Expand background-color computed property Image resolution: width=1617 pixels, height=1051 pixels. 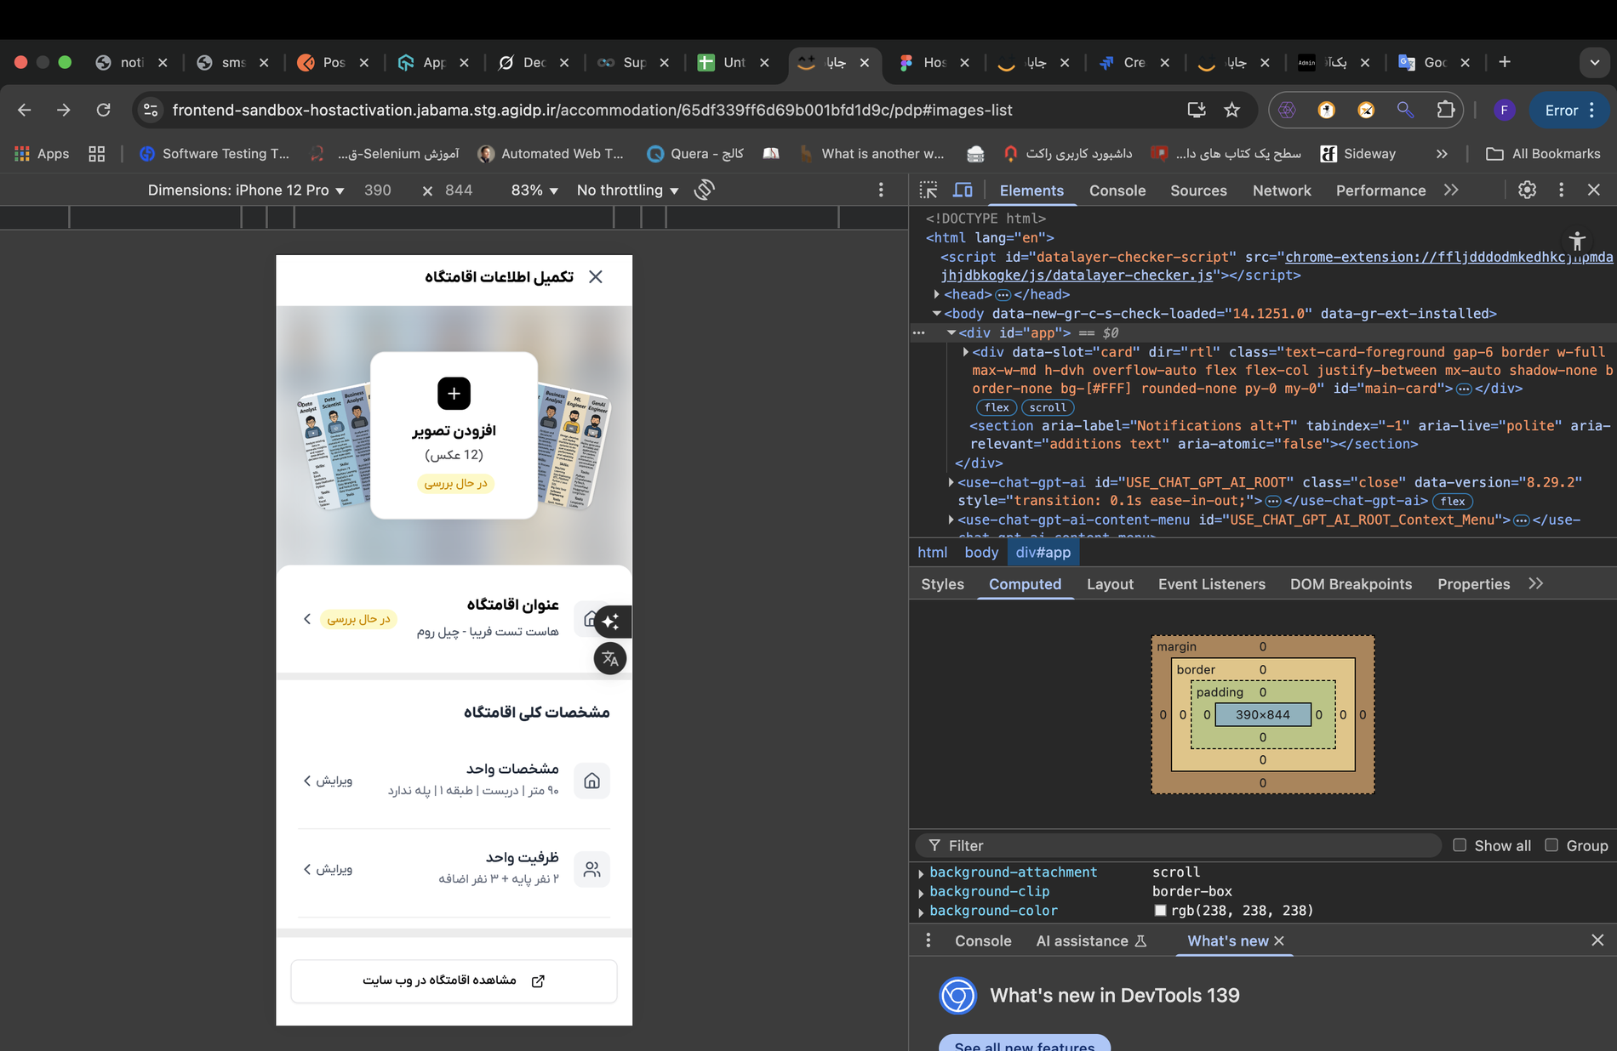pos(921,912)
